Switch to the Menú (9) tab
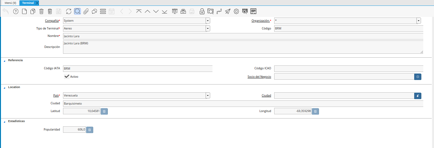This screenshot has width=434, height=148. click(10, 3)
